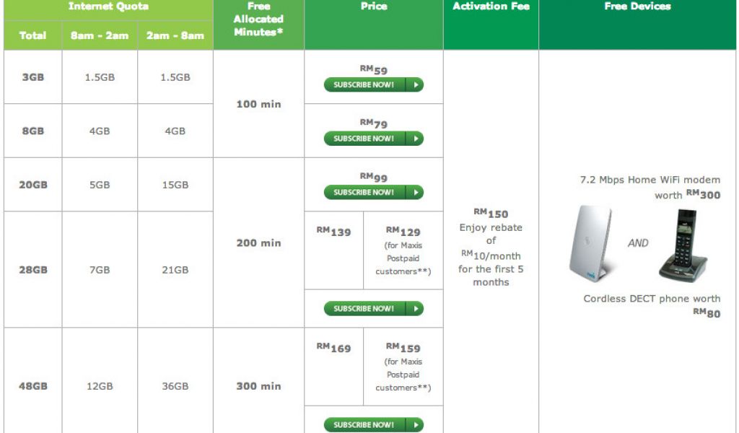
Task: Click the arrow icon on the 48GB plan subscribe button
Action: [415, 425]
